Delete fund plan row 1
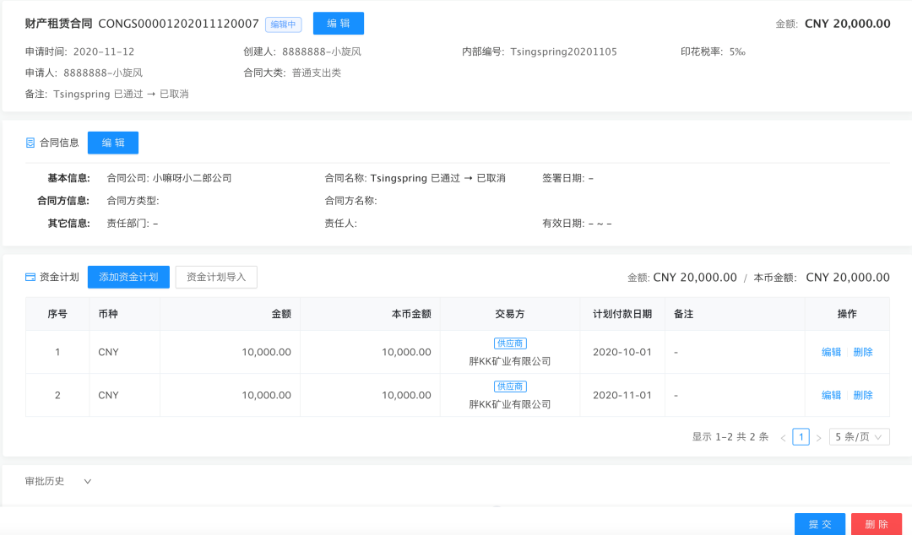 tap(863, 352)
